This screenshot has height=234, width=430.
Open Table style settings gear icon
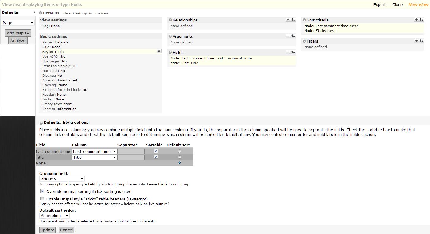(x=159, y=51)
